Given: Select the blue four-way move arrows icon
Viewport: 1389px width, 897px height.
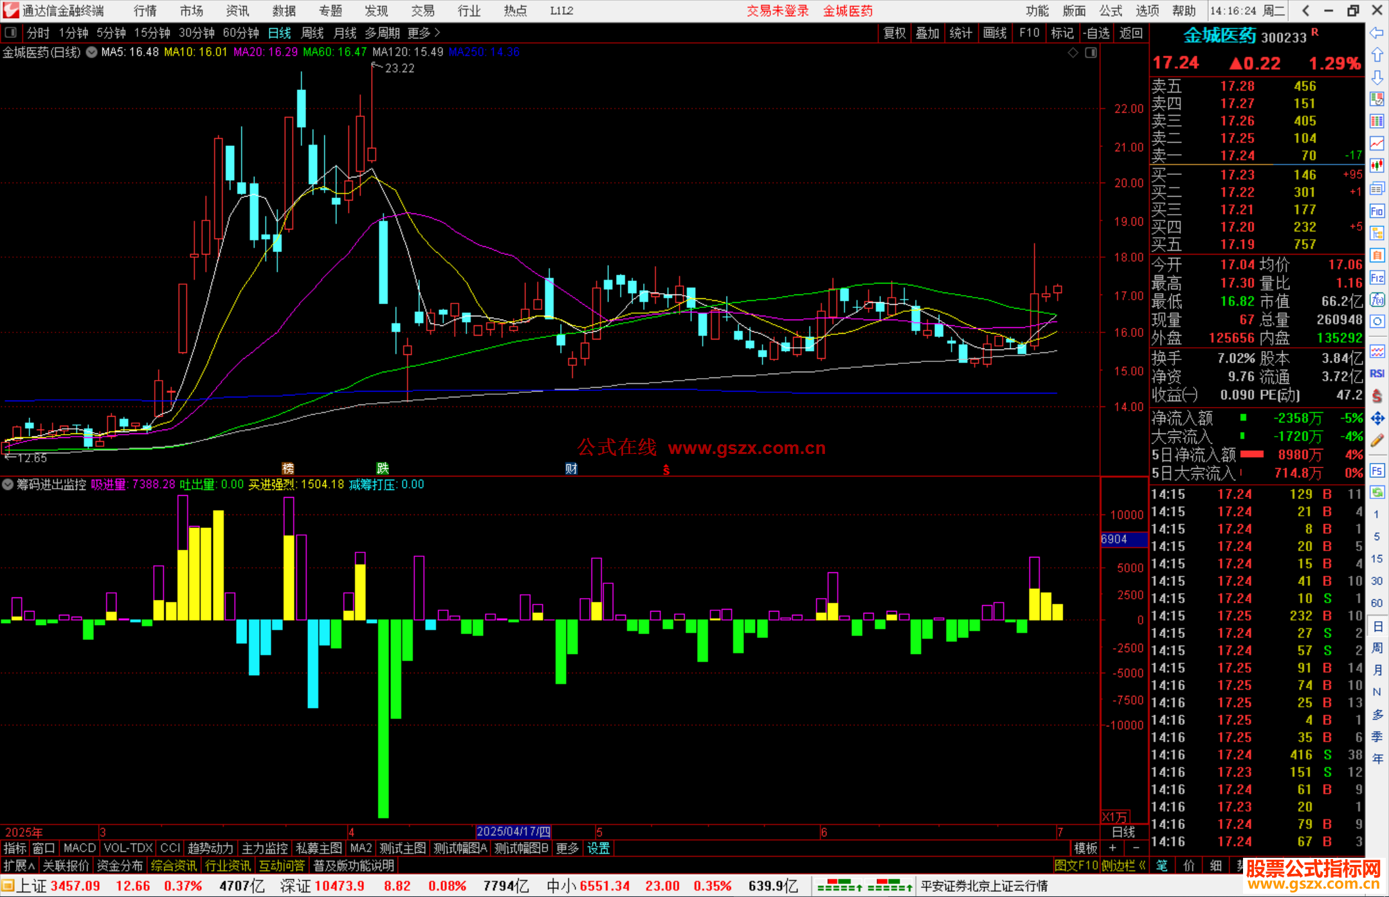Looking at the screenshot, I should (x=1377, y=419).
